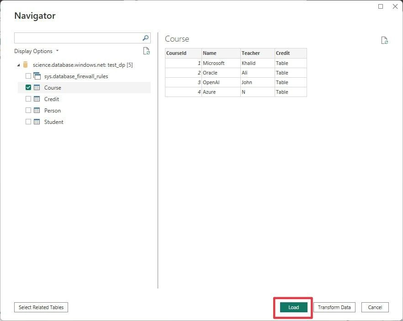Click CourseId value 1 cell
The width and height of the screenshot is (403, 321).
pyautogui.click(x=183, y=63)
